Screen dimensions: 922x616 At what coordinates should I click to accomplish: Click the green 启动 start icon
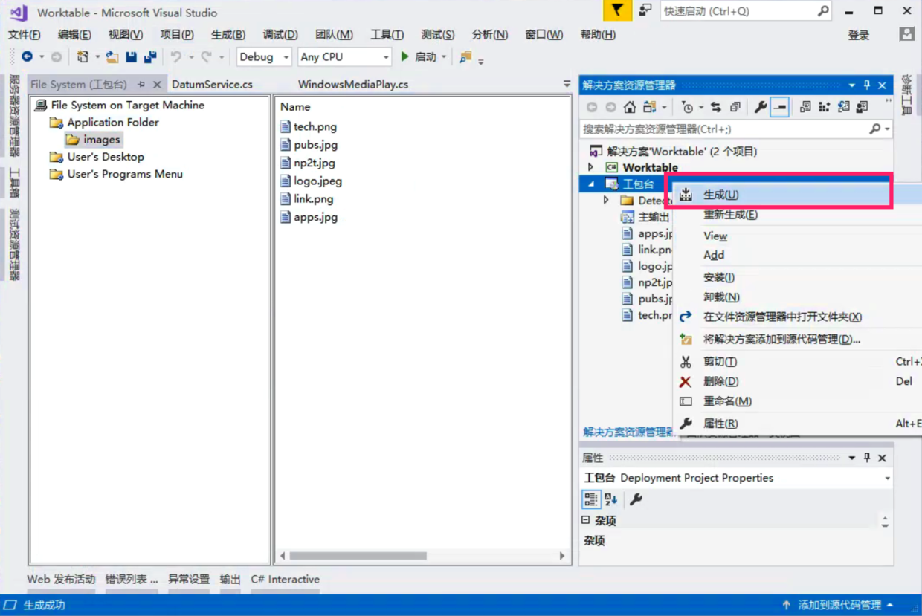pos(405,56)
